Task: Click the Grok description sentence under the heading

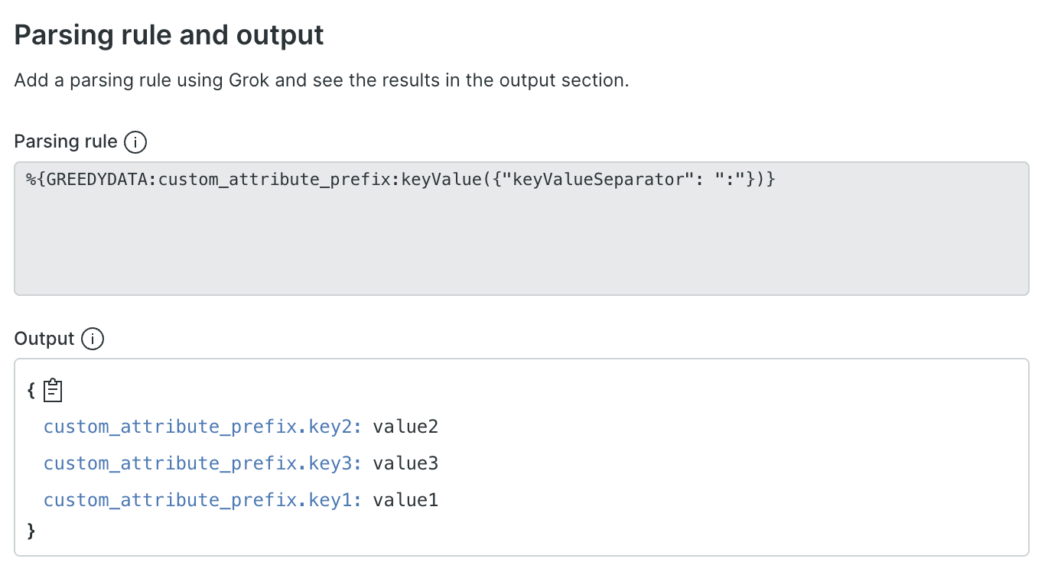Action: [321, 80]
